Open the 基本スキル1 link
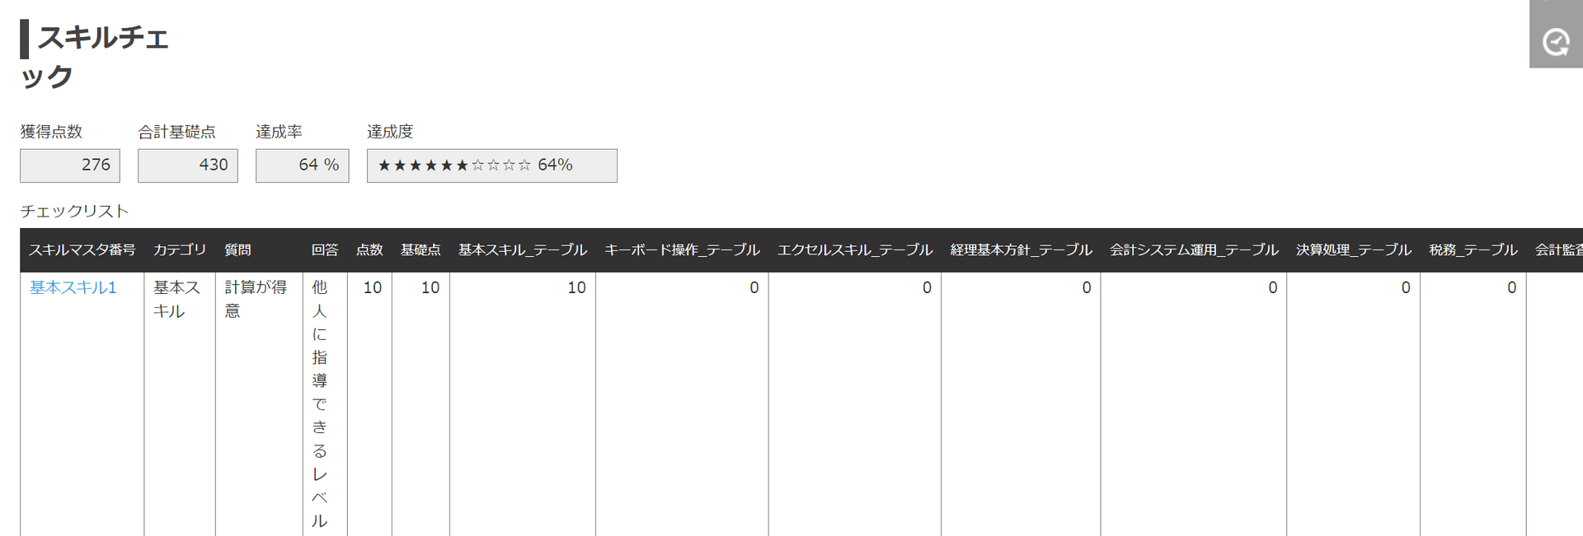The height and width of the screenshot is (536, 1583). coord(73,287)
